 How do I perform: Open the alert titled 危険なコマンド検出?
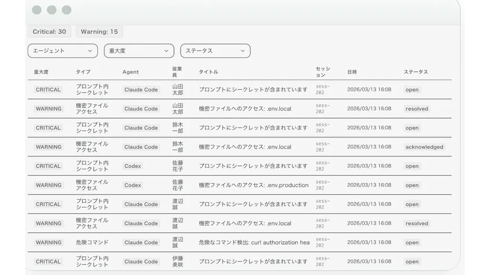point(253,243)
